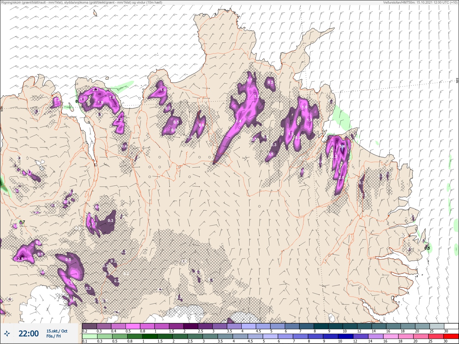The height and width of the screenshot is (344, 459).
Task: Pick the lower legend red swatch labeled 30
Action: click(x=451, y=336)
